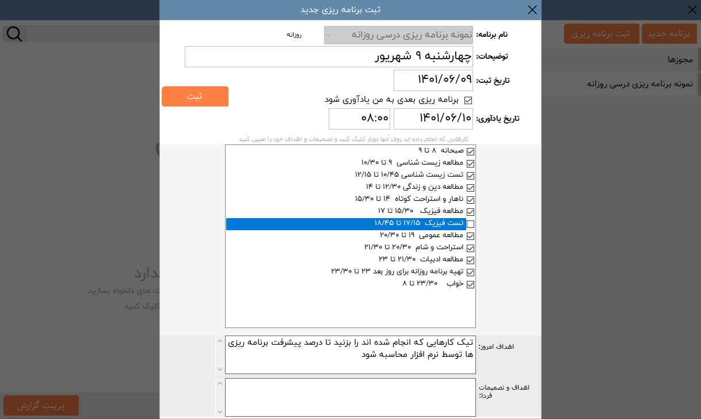This screenshot has height=419, width=701.
Task: Click the تاریخ ثبت date field
Action: tap(433, 81)
